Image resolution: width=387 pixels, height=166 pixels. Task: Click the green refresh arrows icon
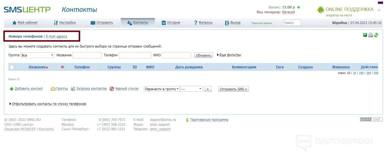coord(376,35)
